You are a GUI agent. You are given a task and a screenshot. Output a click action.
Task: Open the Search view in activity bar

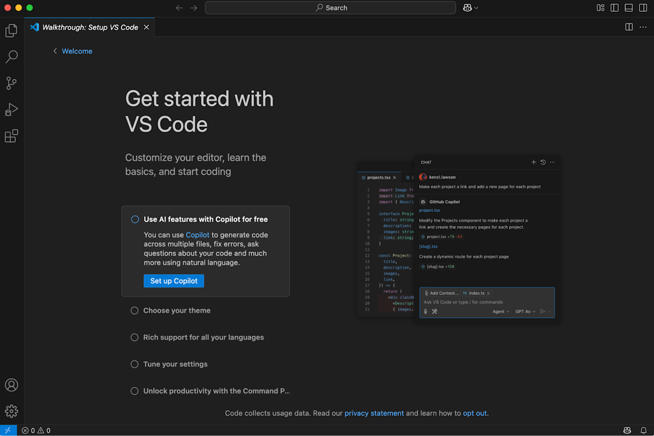click(11, 57)
